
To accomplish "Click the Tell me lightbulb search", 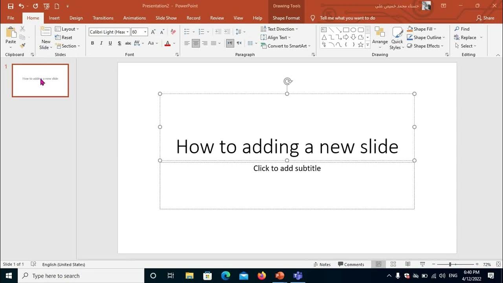I will [313, 18].
